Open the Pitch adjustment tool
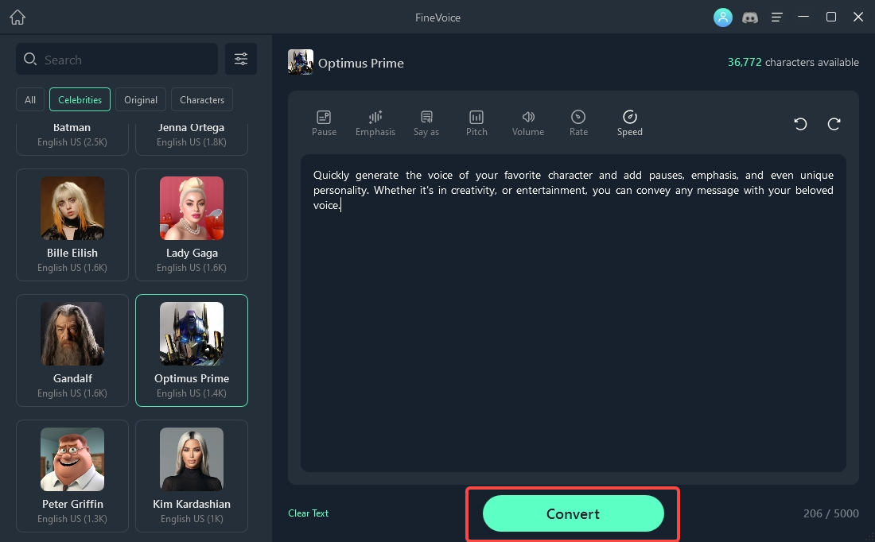Image resolution: width=875 pixels, height=542 pixels. (476, 123)
